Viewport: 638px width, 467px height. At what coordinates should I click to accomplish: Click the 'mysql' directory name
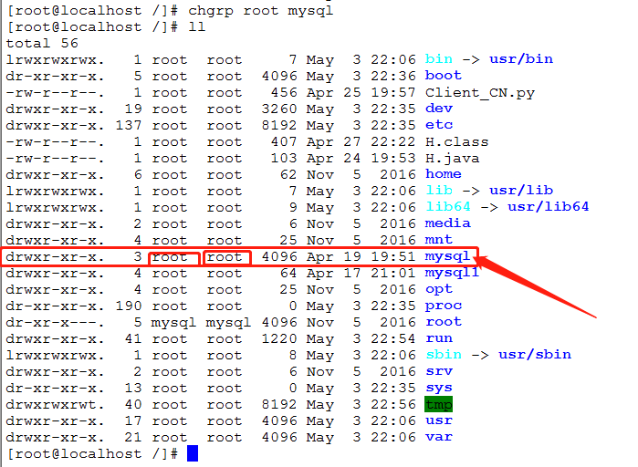pos(447,256)
